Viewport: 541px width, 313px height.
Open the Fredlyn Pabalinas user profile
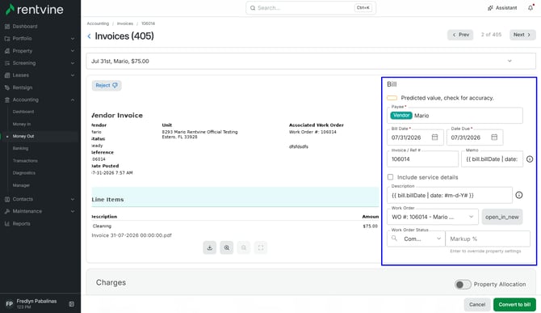[x=31, y=303]
